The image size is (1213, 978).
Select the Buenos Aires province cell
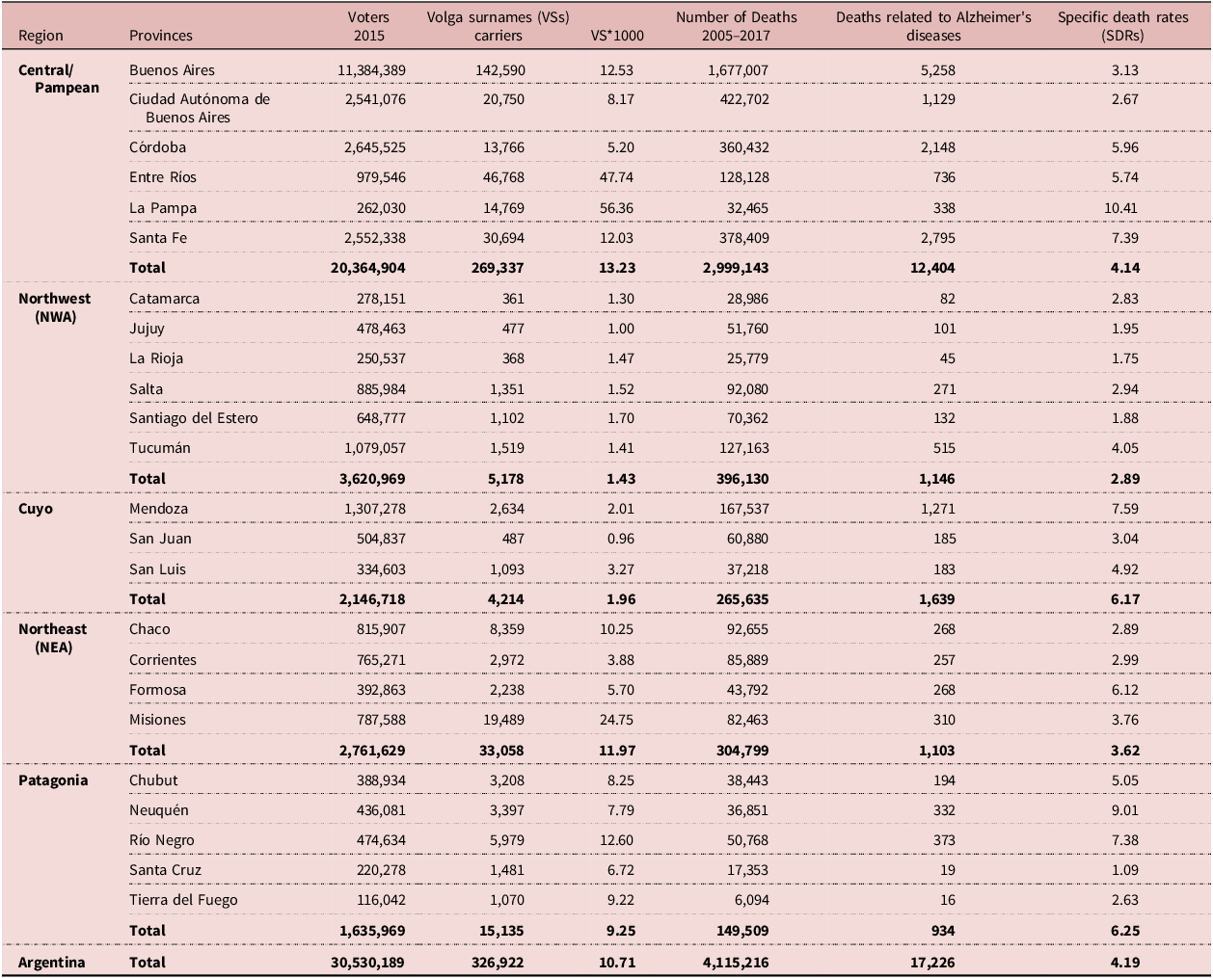(172, 69)
